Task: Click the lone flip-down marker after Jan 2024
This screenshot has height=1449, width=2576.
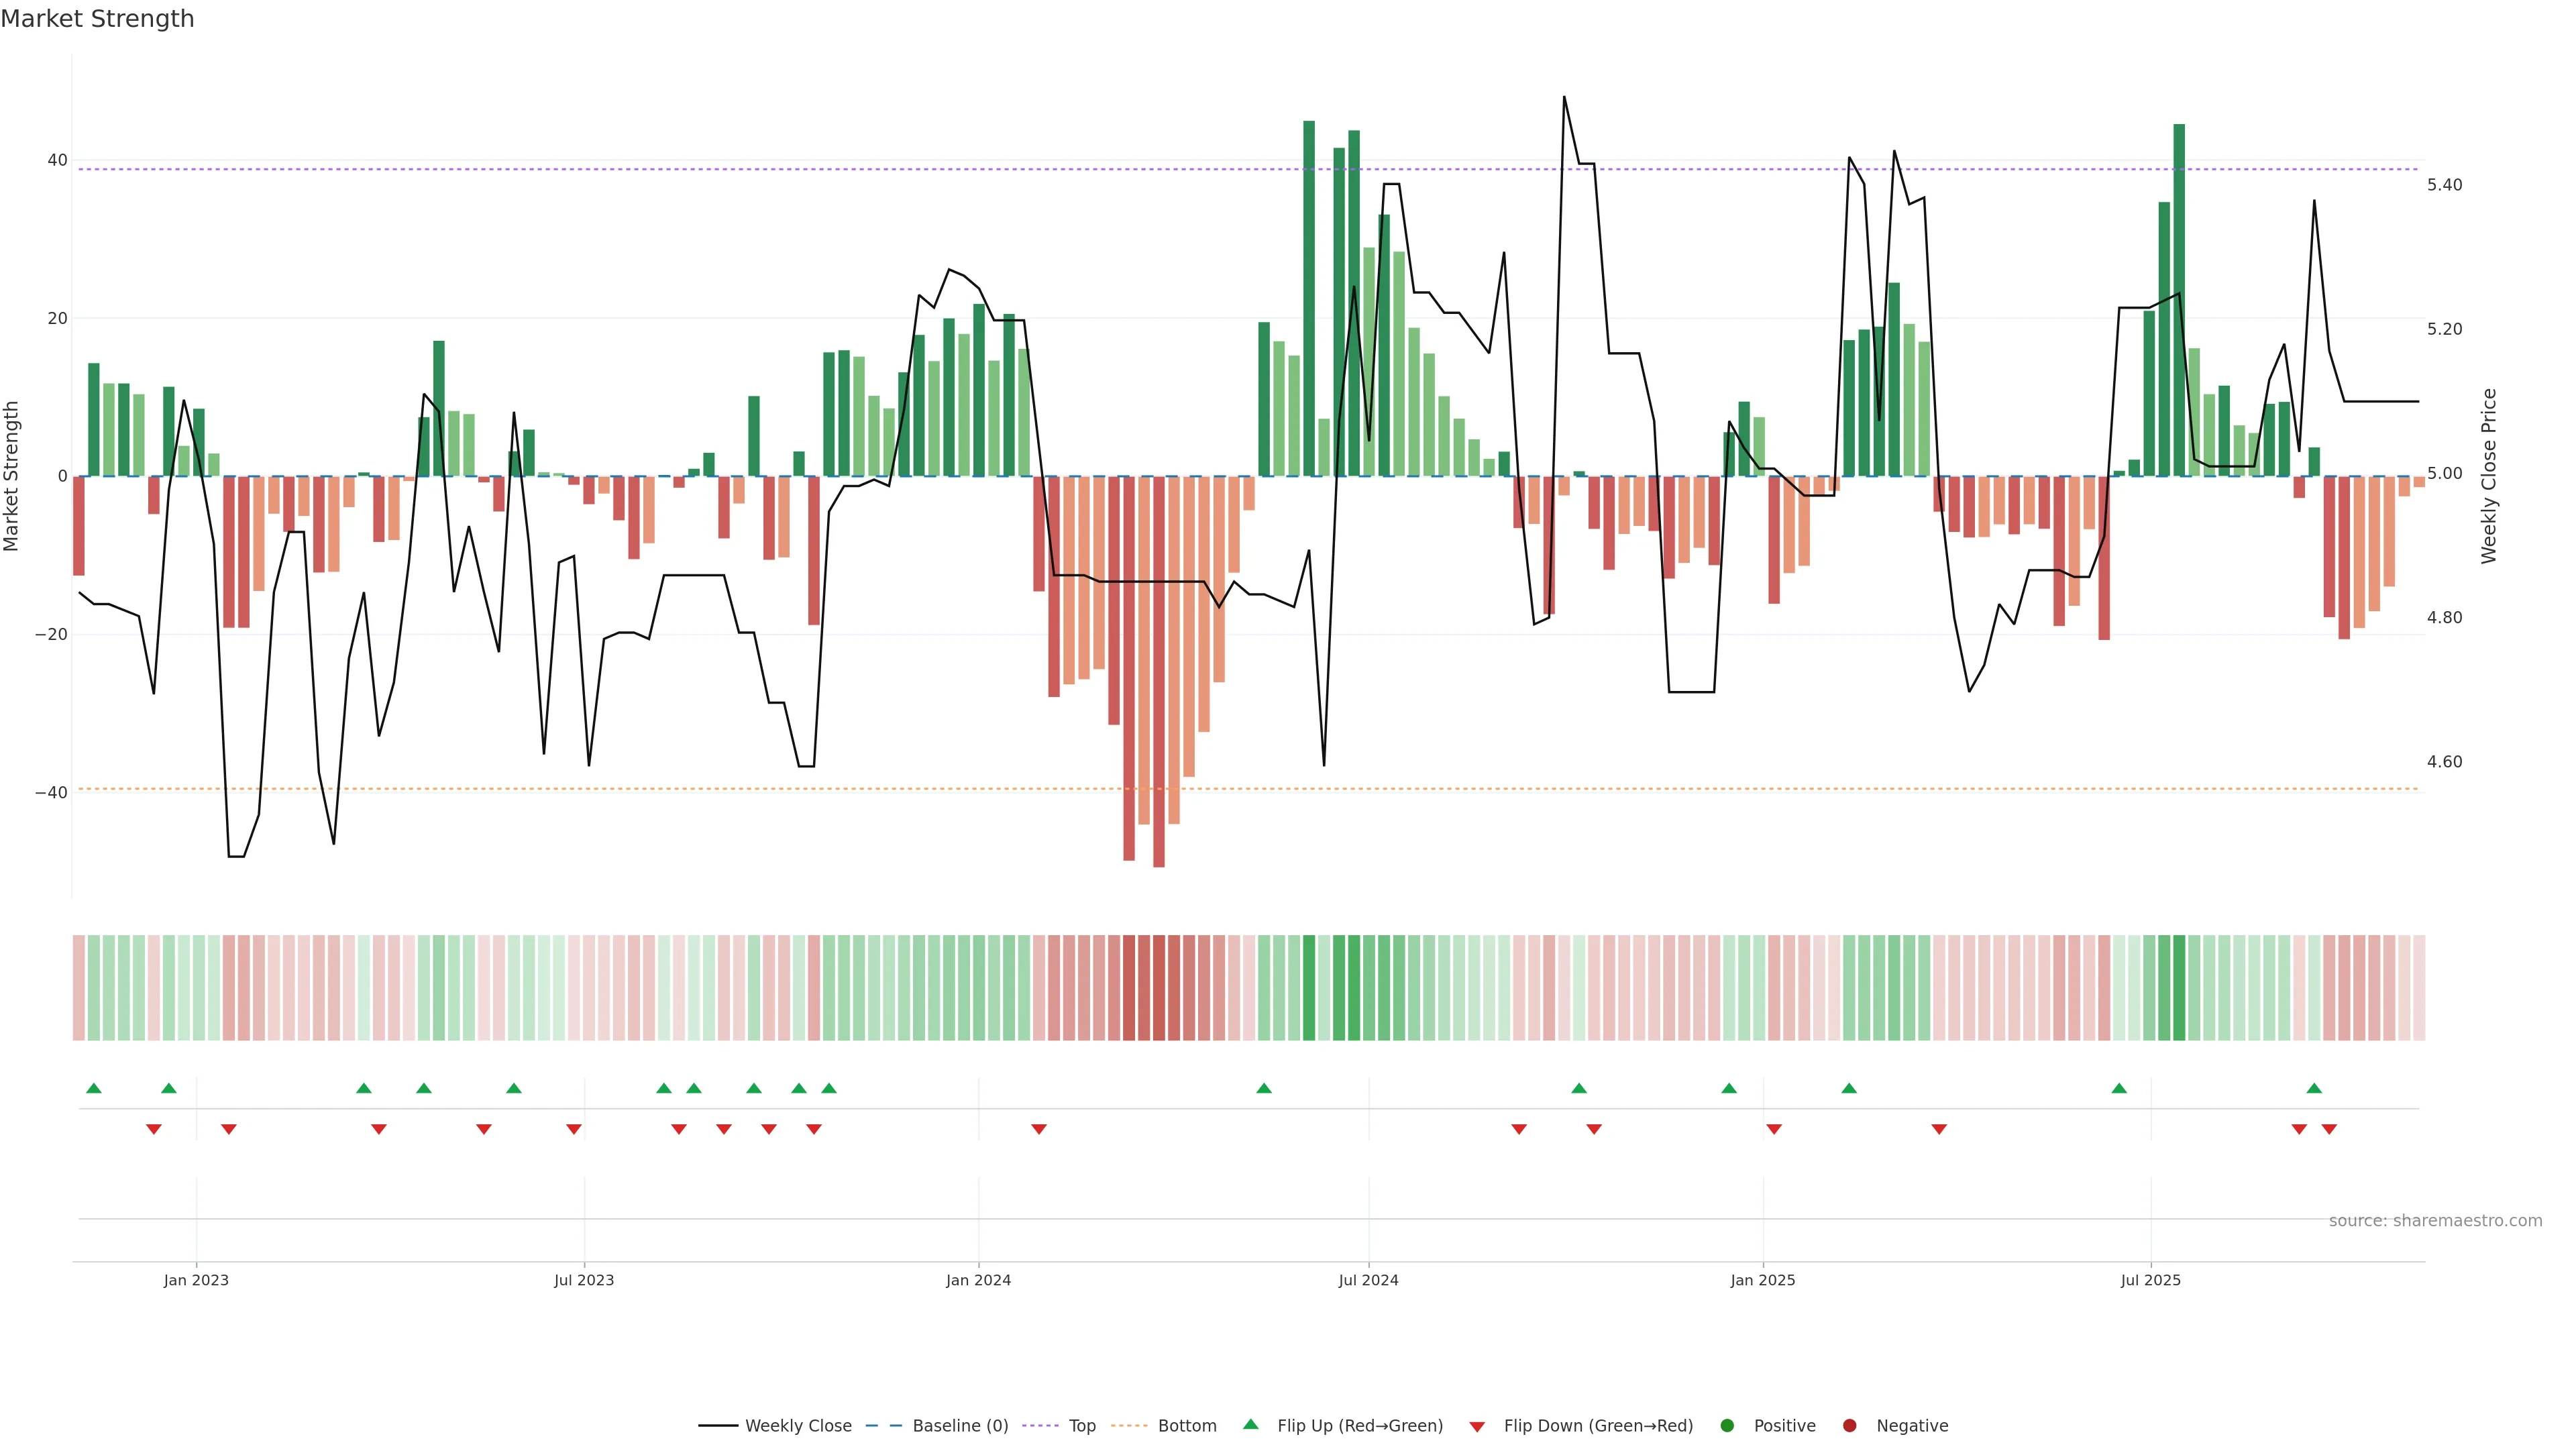Action: coord(1039,1129)
